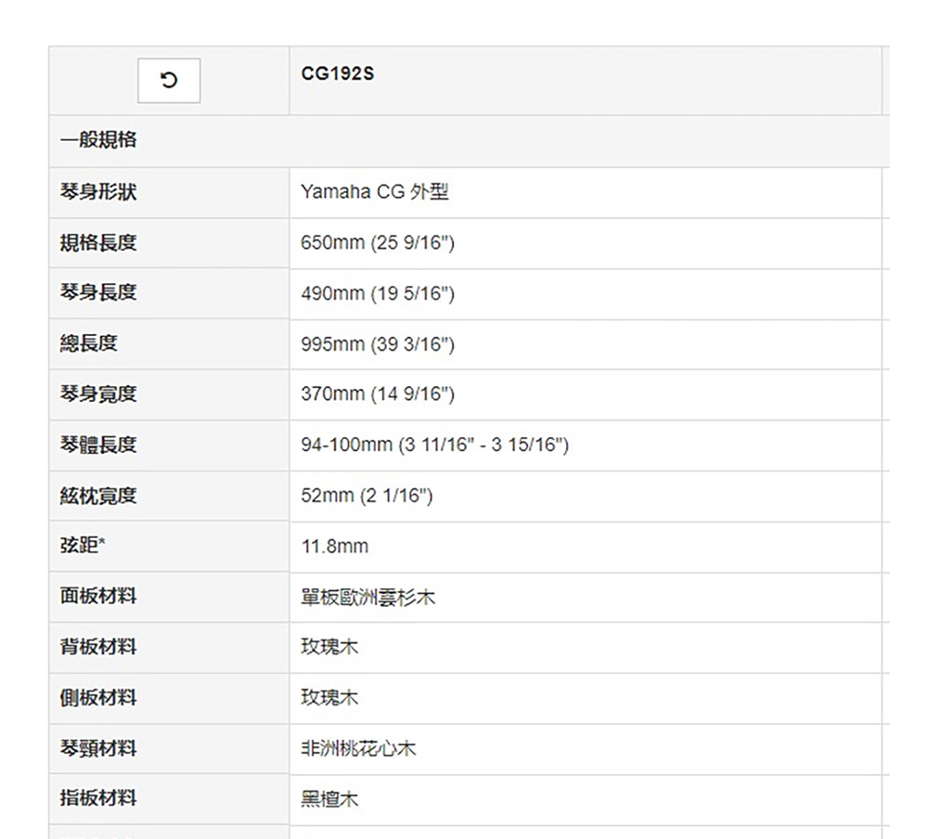The image size is (928, 839).
Task: Click the 規格長度 row label
Action: [98, 243]
